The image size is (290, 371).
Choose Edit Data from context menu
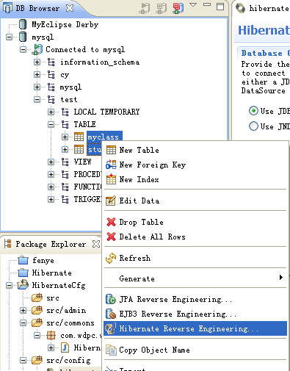click(195, 201)
